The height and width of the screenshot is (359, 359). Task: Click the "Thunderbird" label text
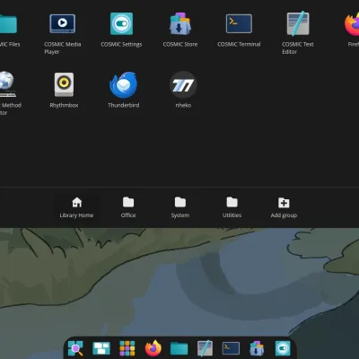[123, 105]
